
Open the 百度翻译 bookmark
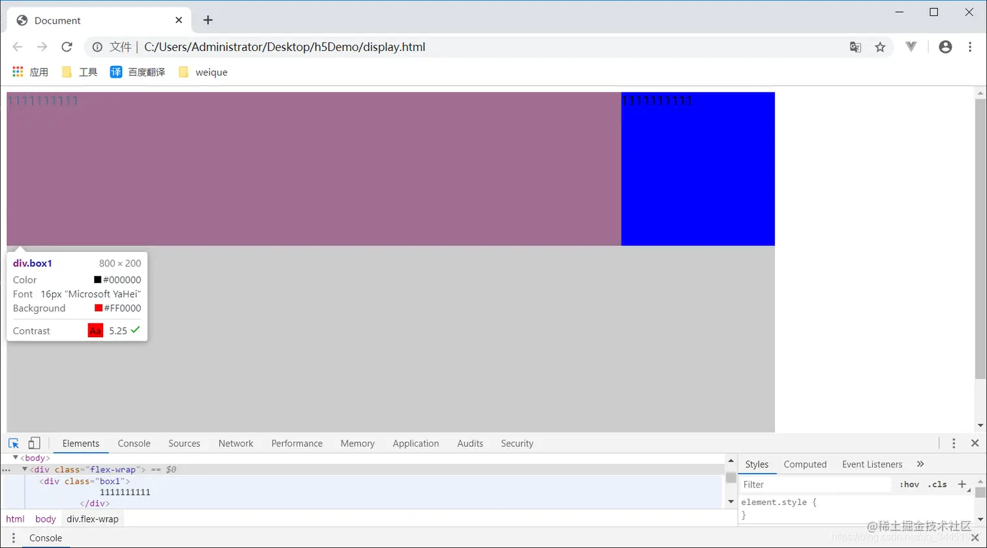pyautogui.click(x=138, y=72)
